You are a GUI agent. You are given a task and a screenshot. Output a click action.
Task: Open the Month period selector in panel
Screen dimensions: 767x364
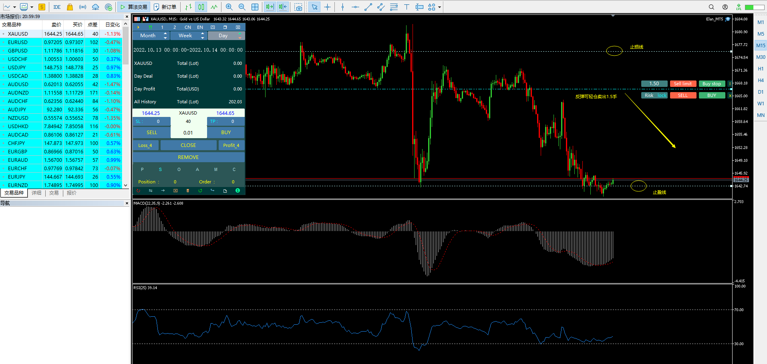pyautogui.click(x=151, y=36)
